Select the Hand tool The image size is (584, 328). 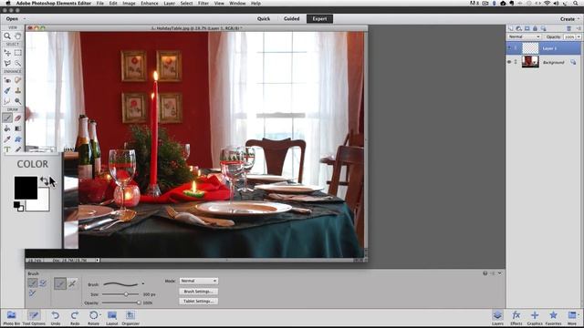(x=18, y=36)
